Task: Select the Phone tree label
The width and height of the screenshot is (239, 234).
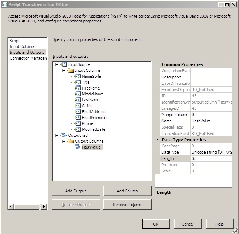Action: (88, 123)
